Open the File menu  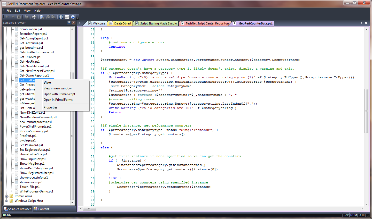point(9,11)
